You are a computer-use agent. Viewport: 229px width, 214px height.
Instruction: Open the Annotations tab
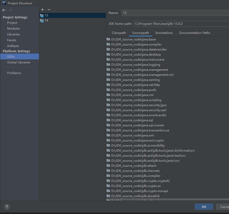(x=164, y=33)
